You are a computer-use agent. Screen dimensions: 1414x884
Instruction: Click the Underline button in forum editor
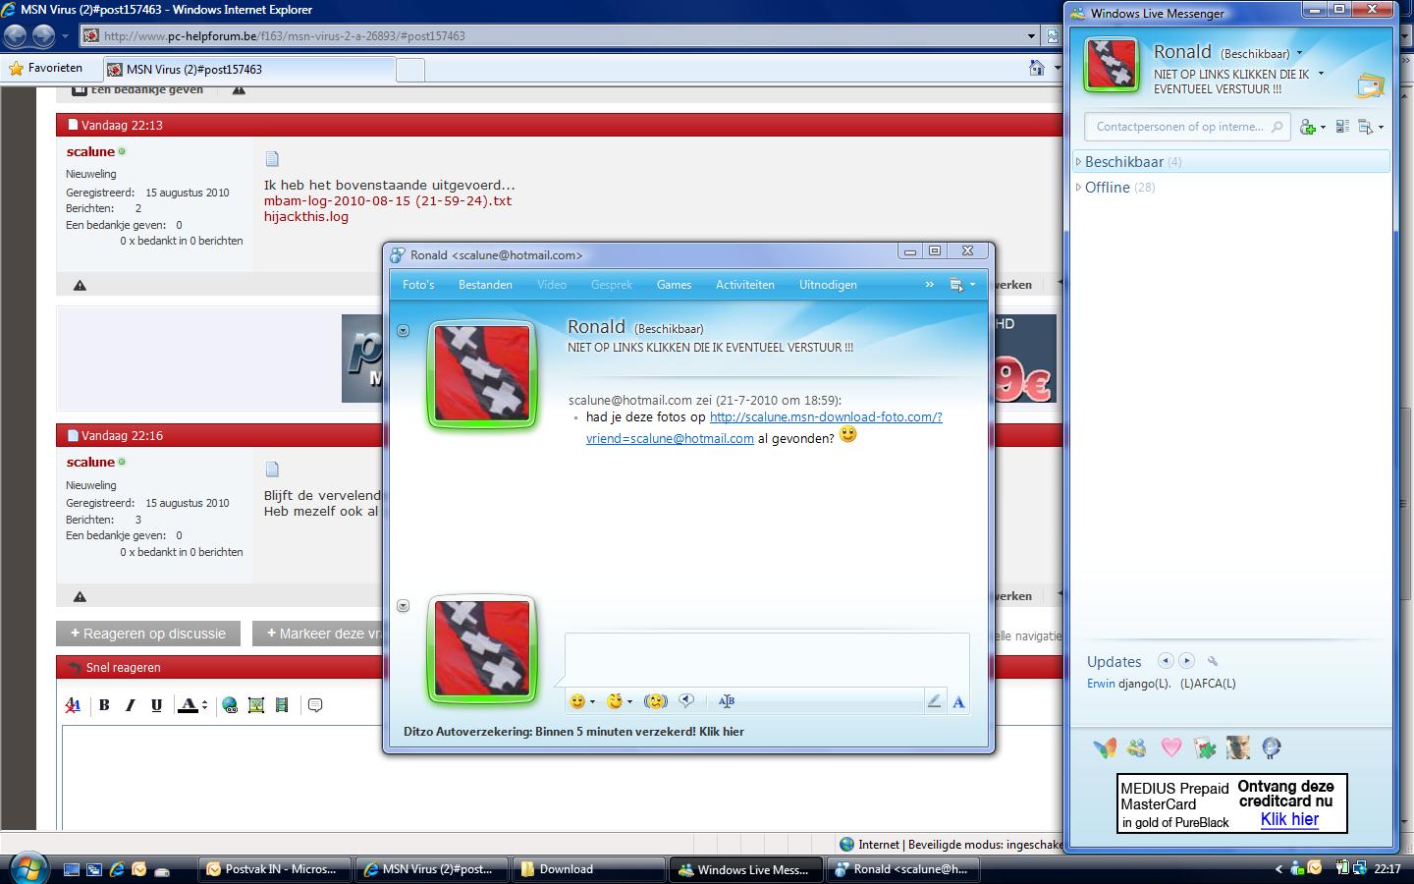click(x=156, y=705)
